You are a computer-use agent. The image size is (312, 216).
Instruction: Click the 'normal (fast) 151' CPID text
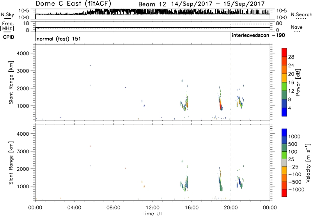point(59,39)
